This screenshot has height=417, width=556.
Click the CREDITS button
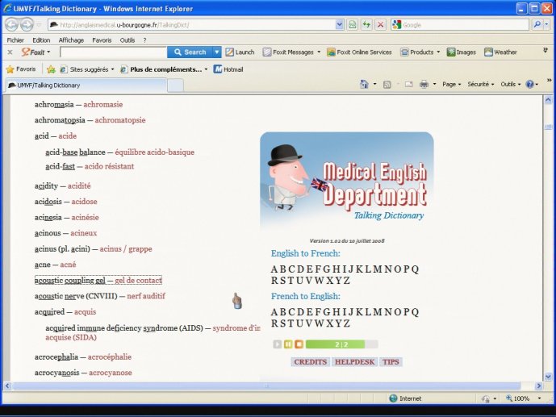click(310, 361)
